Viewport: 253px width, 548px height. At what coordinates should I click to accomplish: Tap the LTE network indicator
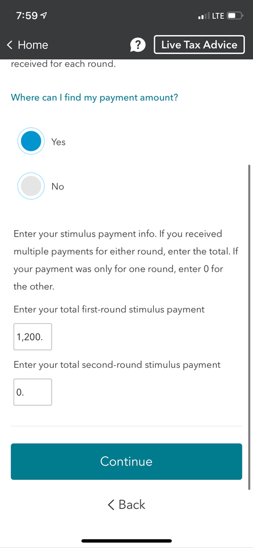(218, 16)
